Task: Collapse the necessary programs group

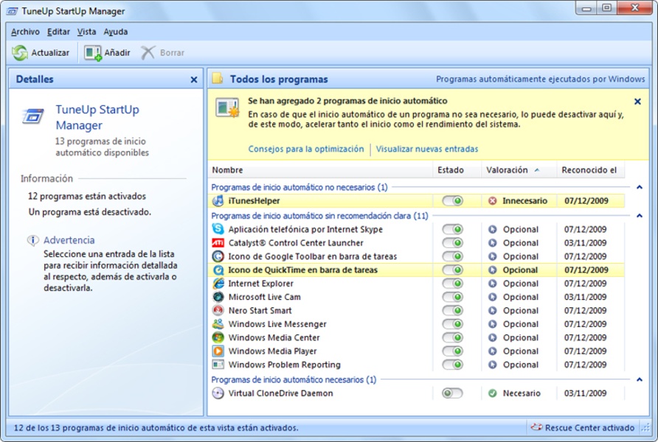Action: click(x=639, y=379)
